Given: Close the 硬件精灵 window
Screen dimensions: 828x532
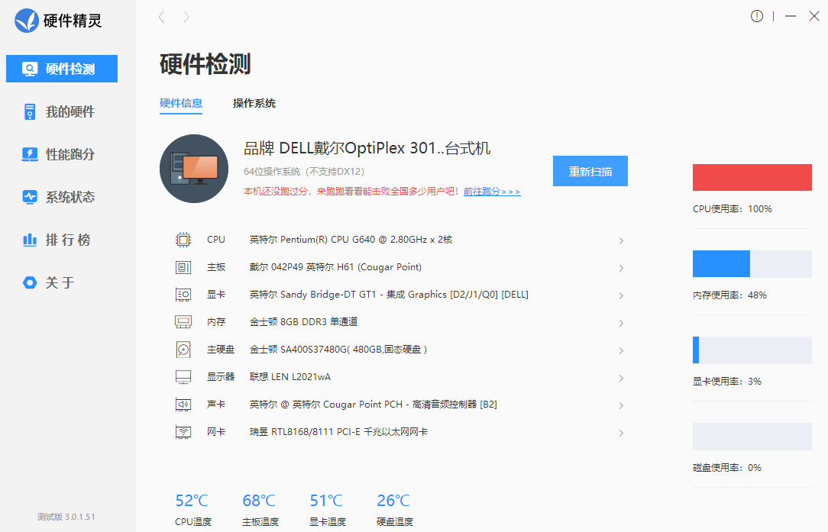Looking at the screenshot, I should pos(814,16).
